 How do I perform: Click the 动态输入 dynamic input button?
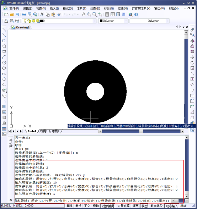(x=172, y=206)
